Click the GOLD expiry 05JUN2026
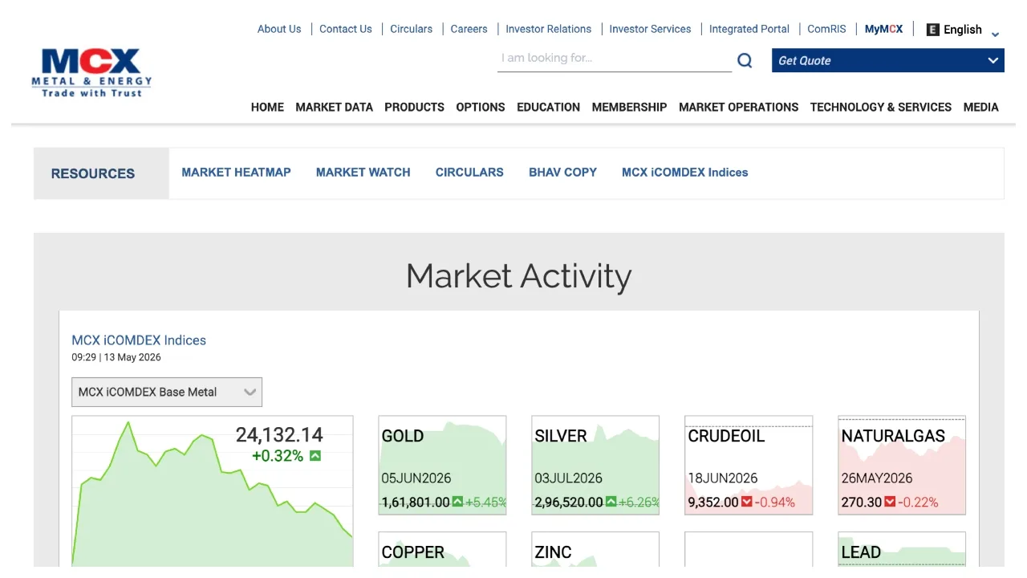This screenshot has height=578, width=1027. [x=416, y=478]
